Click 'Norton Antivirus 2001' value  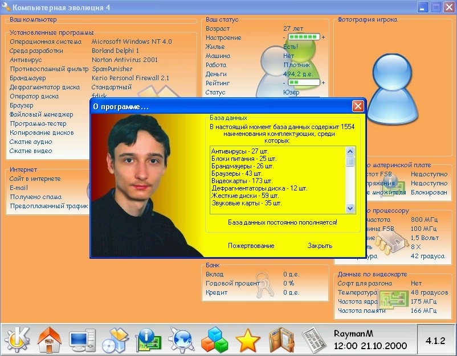pyautogui.click(x=125, y=60)
